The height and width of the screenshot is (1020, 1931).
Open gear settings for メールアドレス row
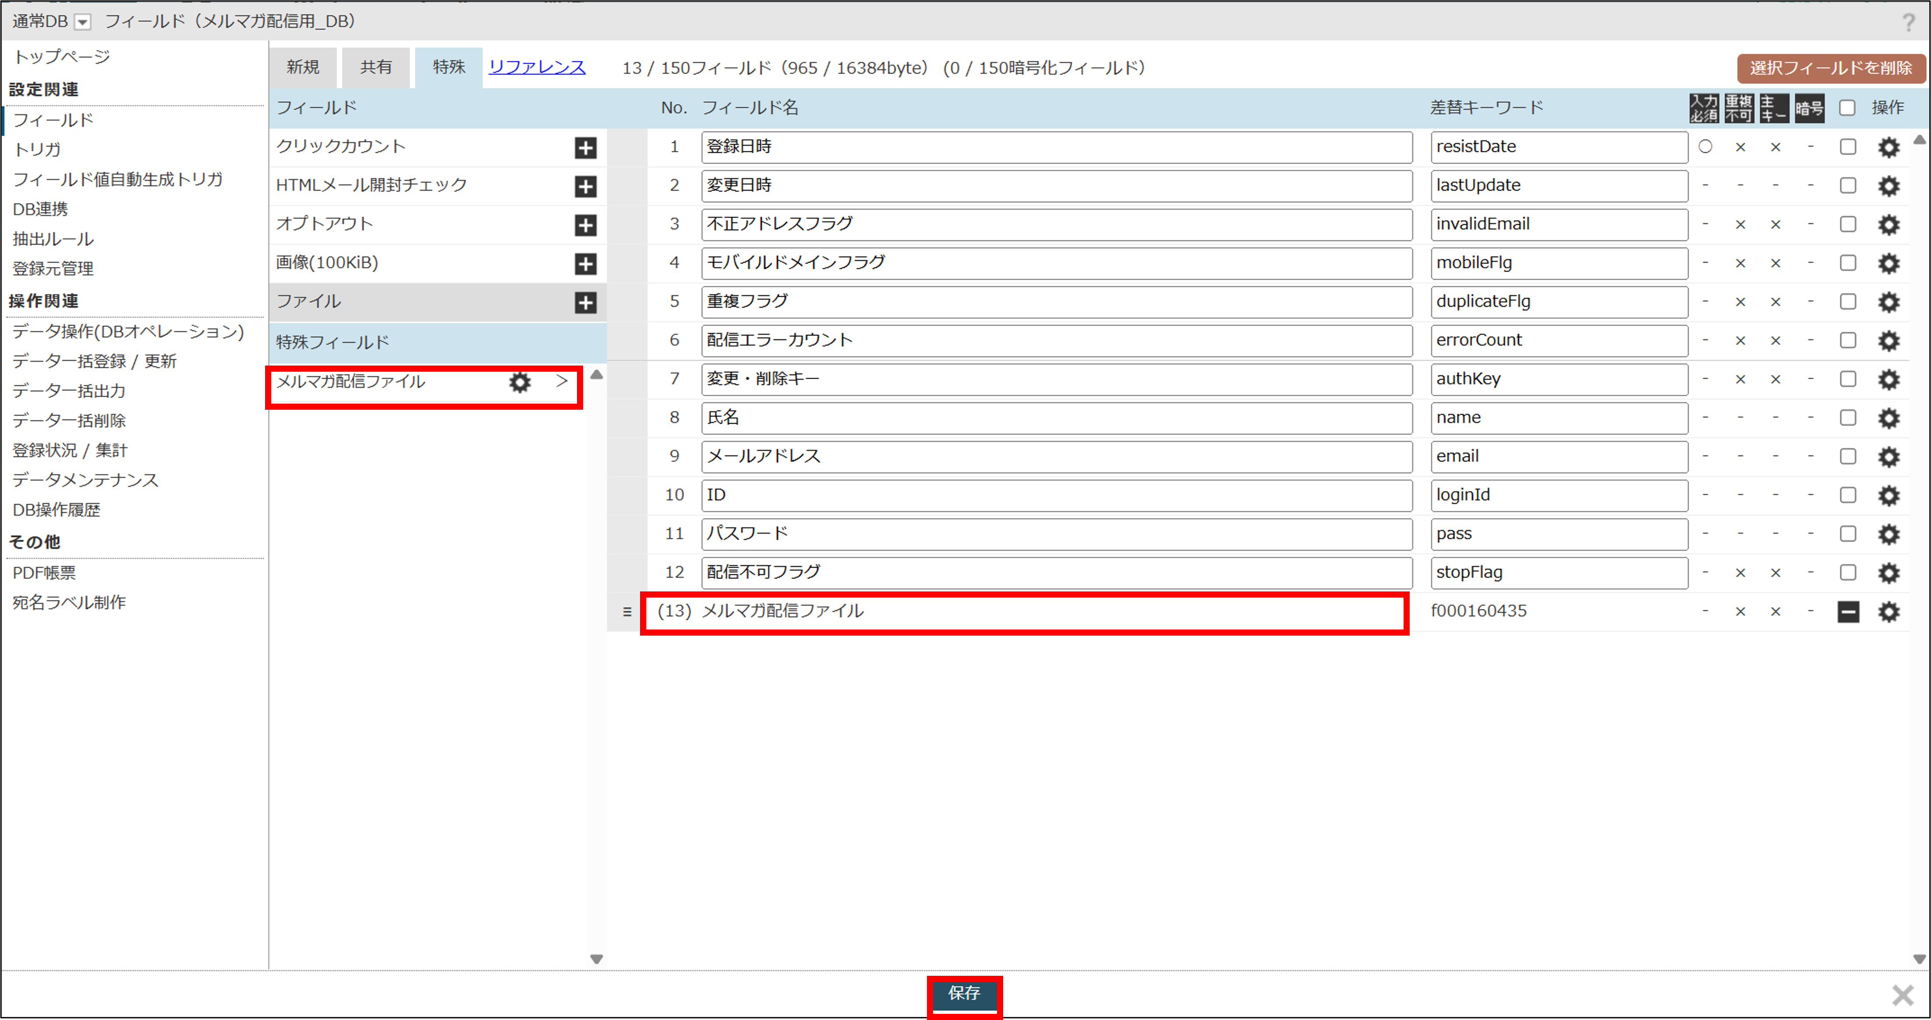tap(1888, 457)
